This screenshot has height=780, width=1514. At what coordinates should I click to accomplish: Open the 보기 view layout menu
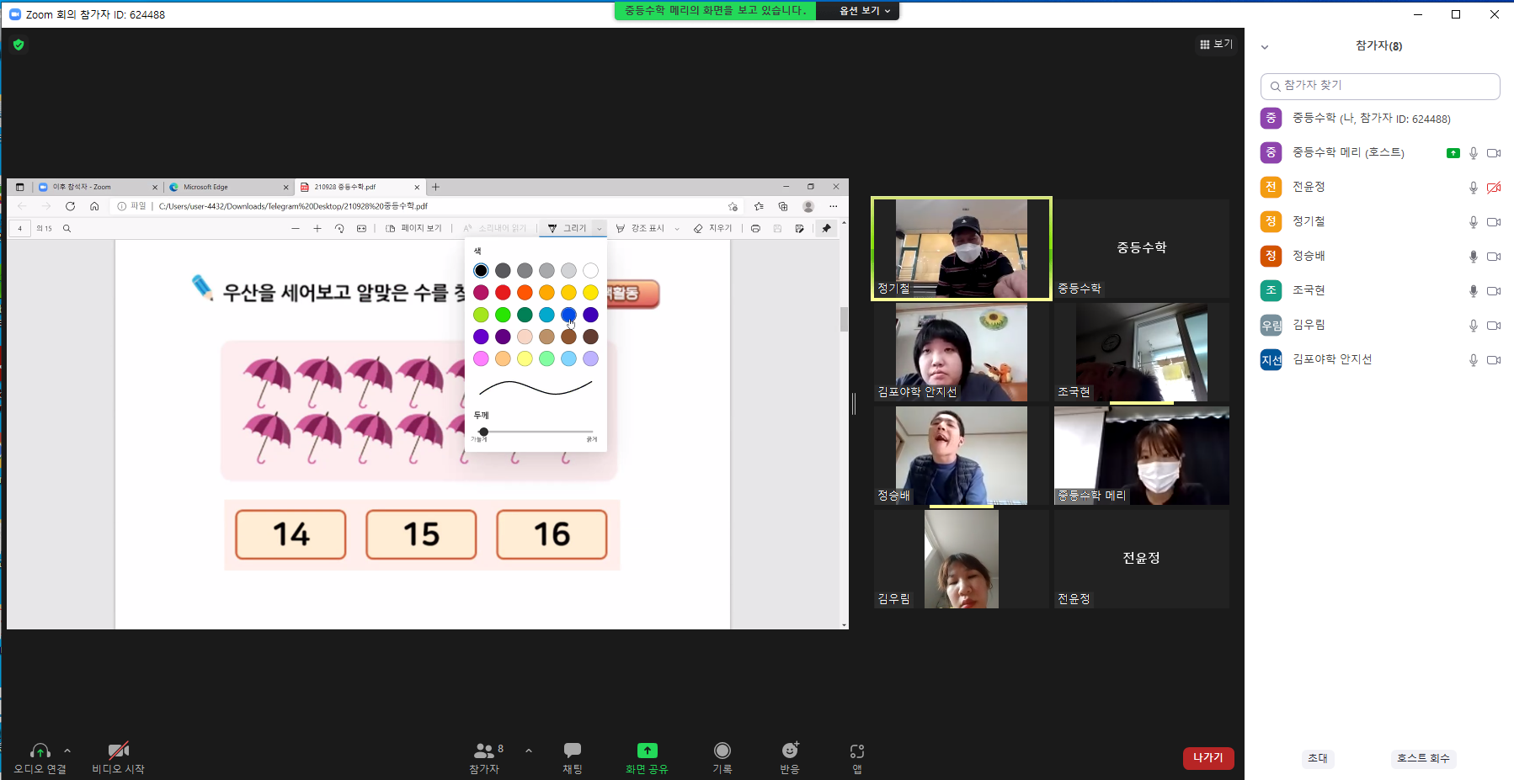coord(1216,44)
